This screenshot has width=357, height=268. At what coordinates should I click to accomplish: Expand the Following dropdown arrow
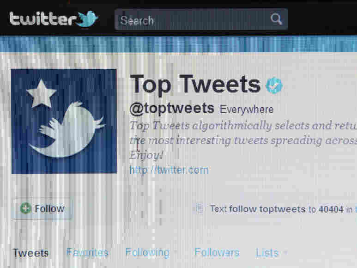click(x=176, y=252)
